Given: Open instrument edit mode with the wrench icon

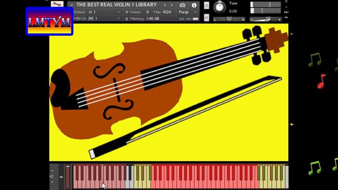Looking at the screenshot, I should (57, 4).
